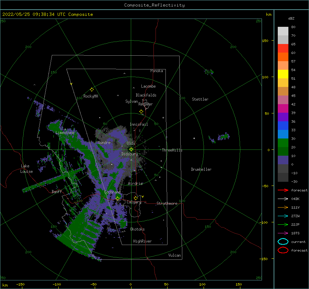
Task: Click the Composite_Reflectivity title
Action: (x=154, y=5)
